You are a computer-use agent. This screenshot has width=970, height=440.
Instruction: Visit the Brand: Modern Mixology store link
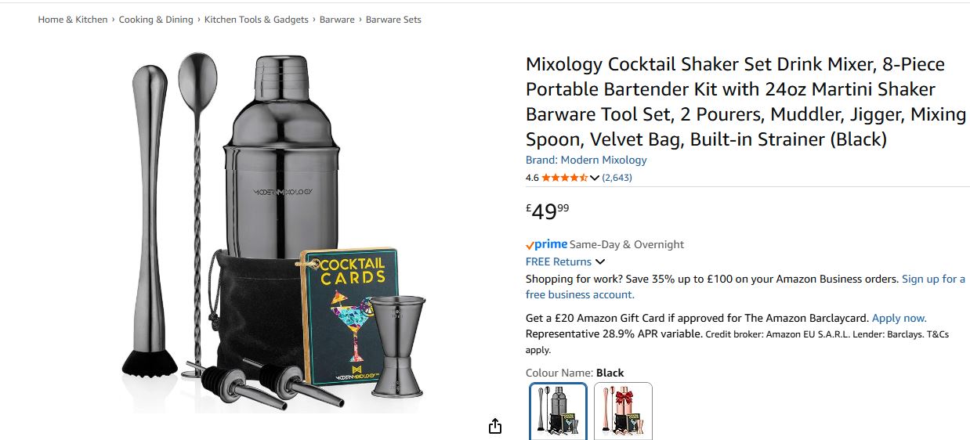[x=586, y=160]
